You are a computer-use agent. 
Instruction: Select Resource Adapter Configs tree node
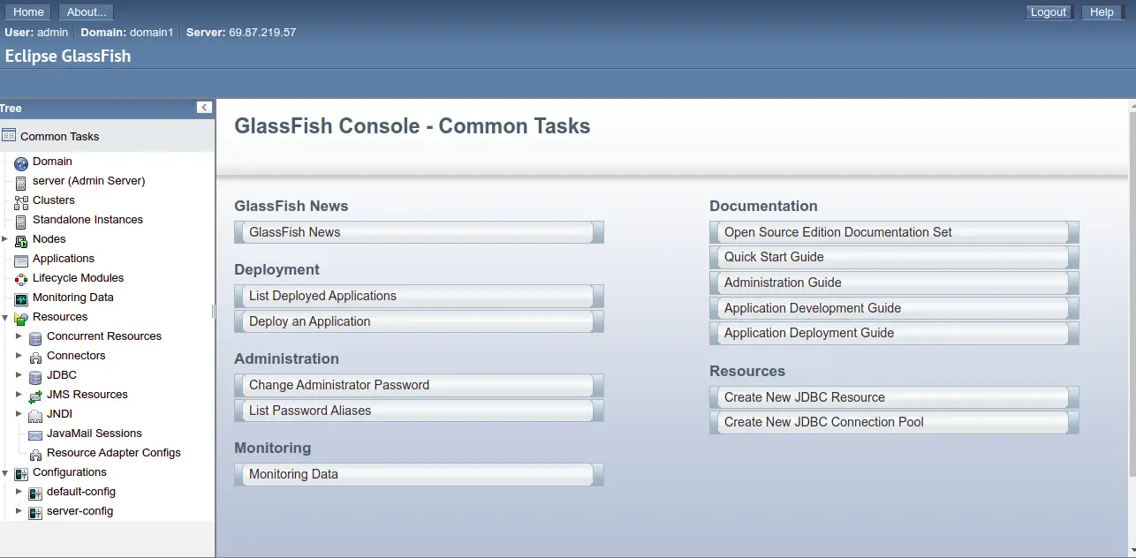pos(114,452)
